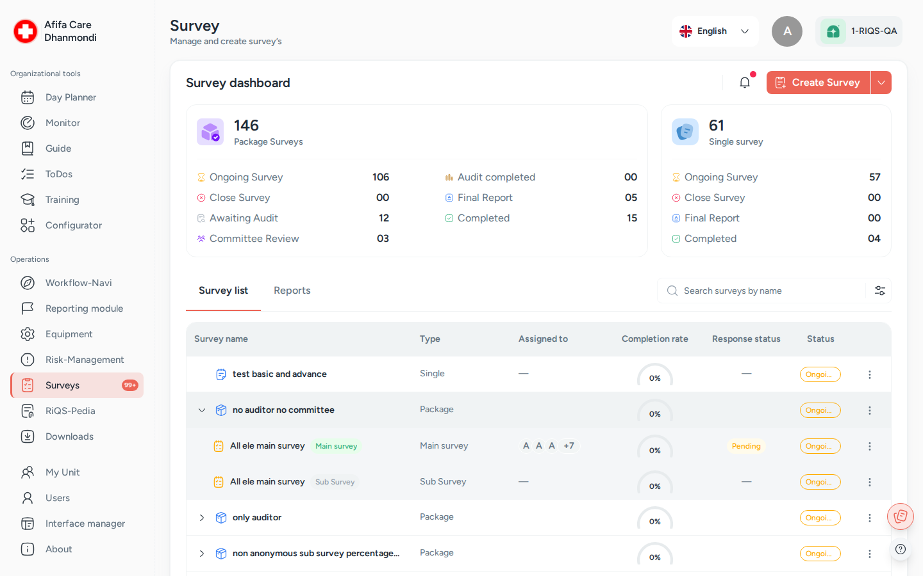Viewport: 923px width, 576px height.
Task: Open the Users page
Action: (77, 498)
